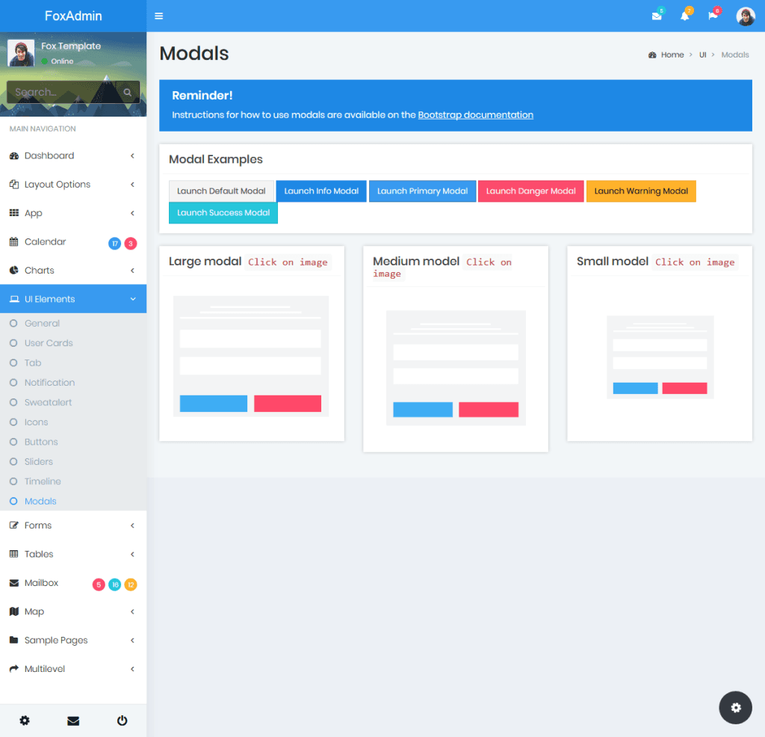Open the flags icon with red badge
This screenshot has height=737, width=765.
click(x=712, y=15)
